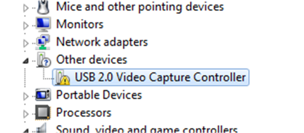Image resolution: width=304 pixels, height=133 pixels.
Task: Click the Processors chip icon
Action: click(42, 112)
